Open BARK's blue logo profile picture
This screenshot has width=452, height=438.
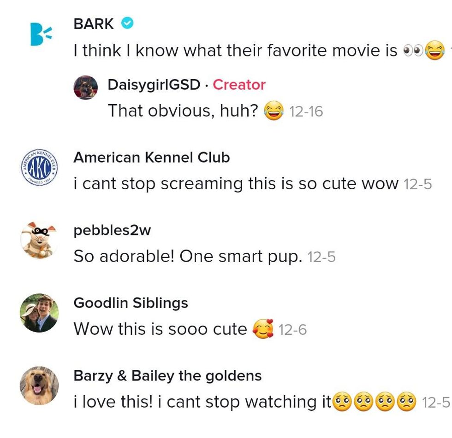[x=41, y=34]
